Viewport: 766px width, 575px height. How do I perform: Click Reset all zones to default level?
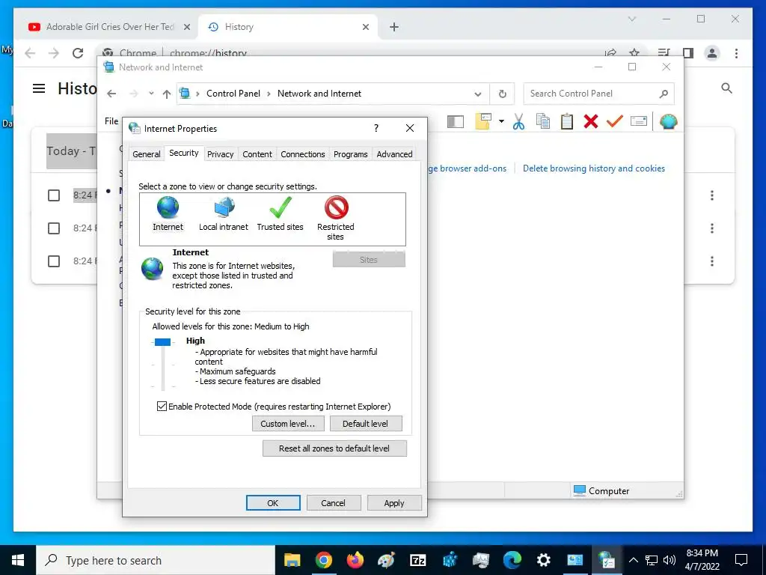(x=334, y=448)
